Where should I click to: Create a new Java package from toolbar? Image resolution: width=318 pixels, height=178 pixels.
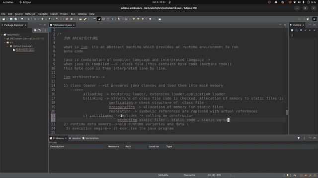tap(67, 19)
